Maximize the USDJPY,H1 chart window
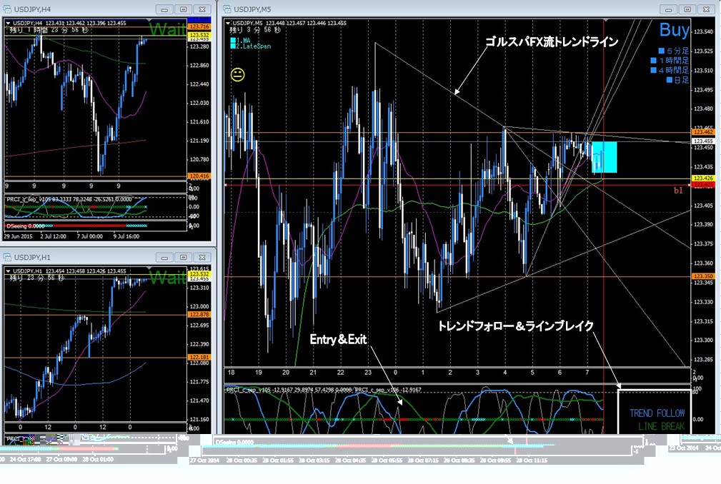The width and height of the screenshot is (721, 484). pos(184,257)
